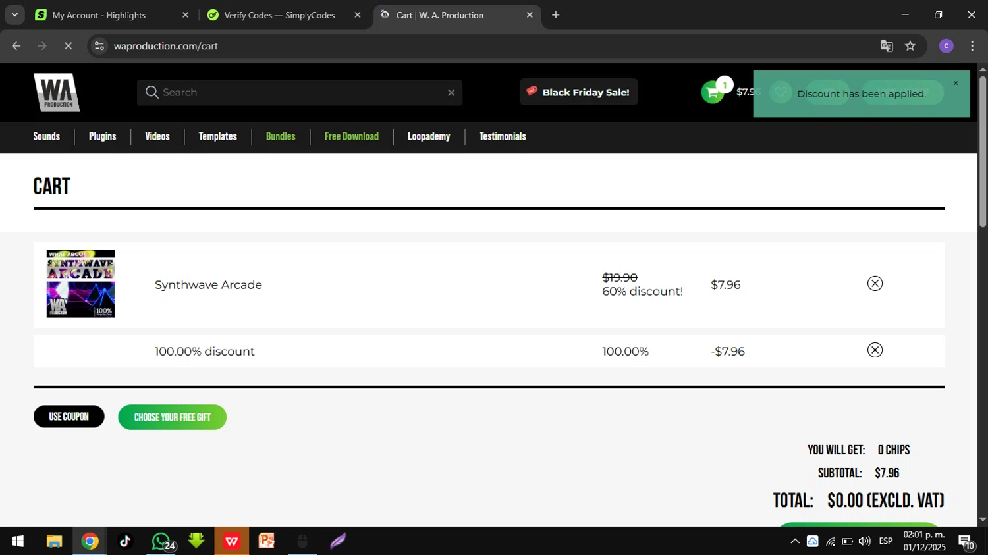The height and width of the screenshot is (555, 988).
Task: Click the $19.90 original price text
Action: tap(620, 278)
